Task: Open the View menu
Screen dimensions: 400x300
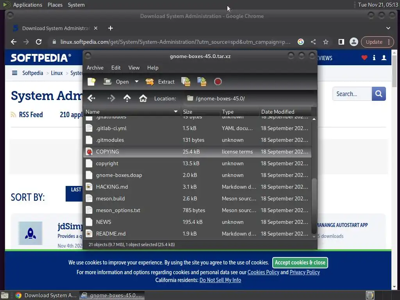Action: pyautogui.click(x=134, y=68)
